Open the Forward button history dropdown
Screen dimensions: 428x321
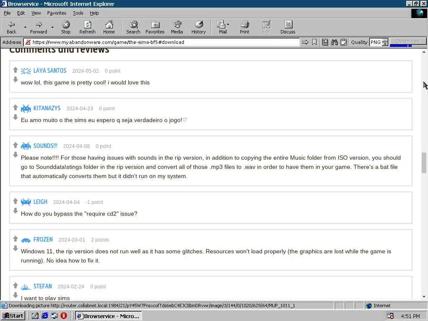pos(52,27)
